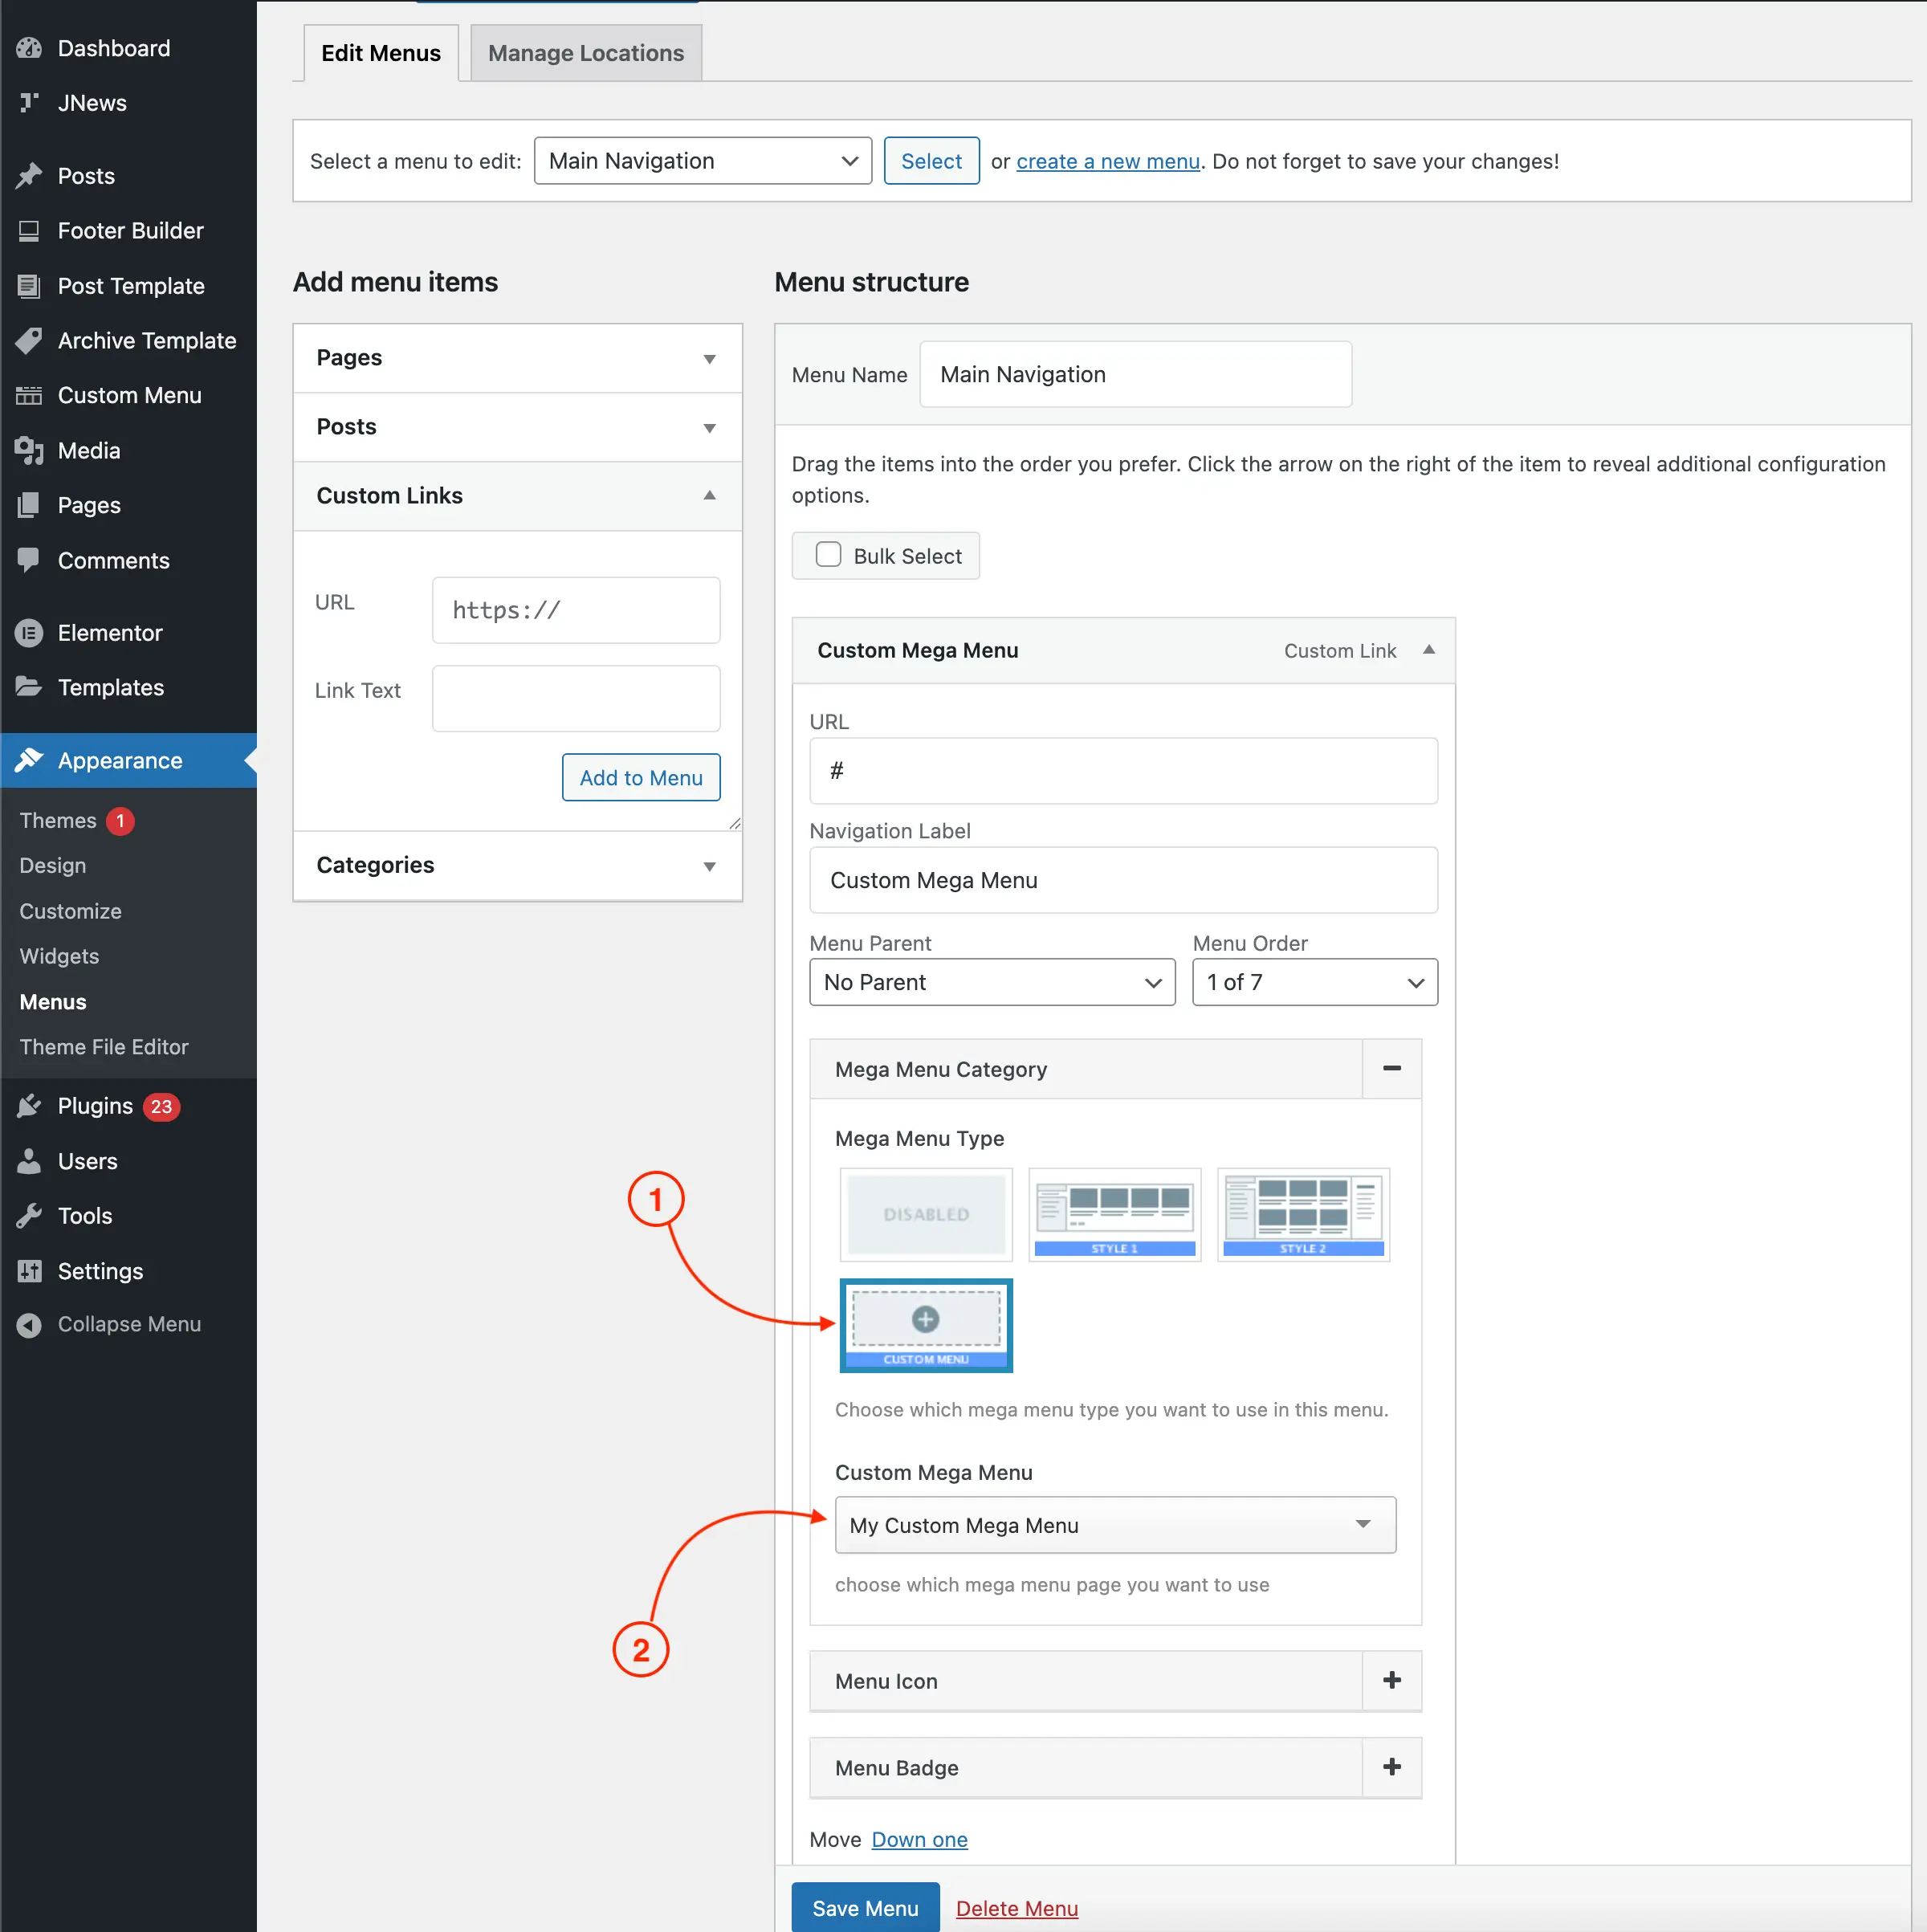Collapse the Mega Menu Category section
The height and width of the screenshot is (1932, 1927).
click(x=1391, y=1069)
